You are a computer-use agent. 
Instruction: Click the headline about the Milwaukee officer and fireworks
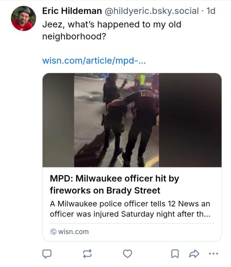click(x=115, y=185)
